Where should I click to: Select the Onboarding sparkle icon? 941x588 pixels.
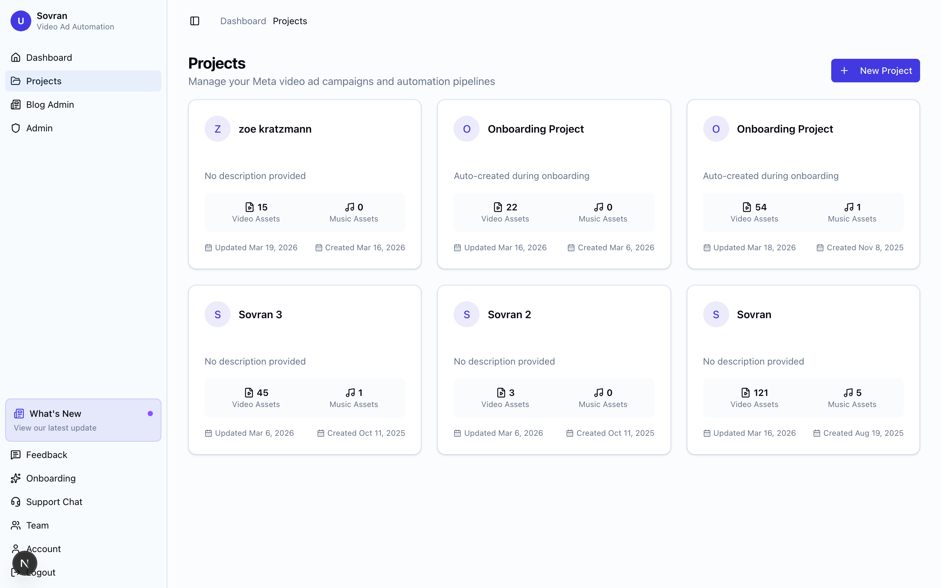point(16,478)
